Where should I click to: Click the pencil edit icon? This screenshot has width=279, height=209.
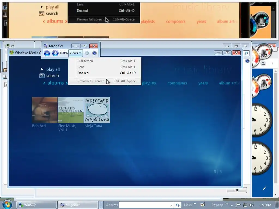tap(264, 188)
